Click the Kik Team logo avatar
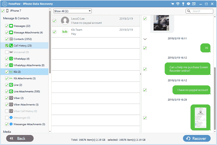The height and width of the screenshot is (145, 217). click(x=65, y=32)
